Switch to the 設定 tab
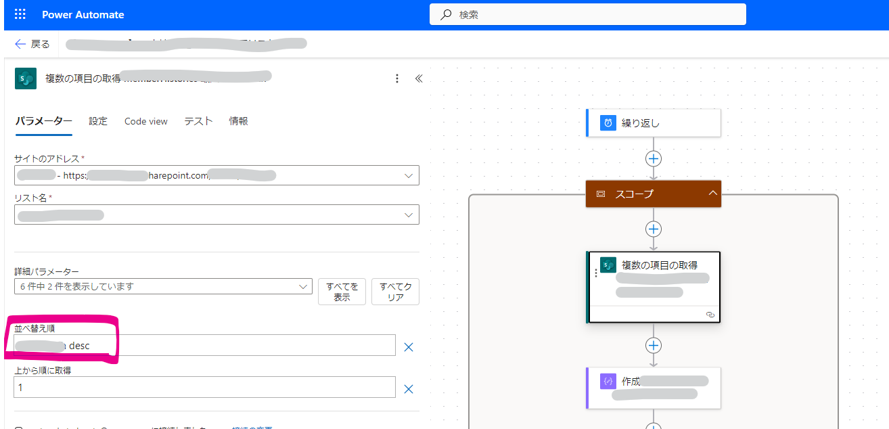The image size is (889, 429). click(x=98, y=121)
